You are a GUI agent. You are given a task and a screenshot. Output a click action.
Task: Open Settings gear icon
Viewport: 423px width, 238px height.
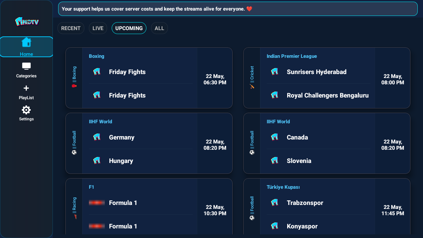pyautogui.click(x=26, y=110)
